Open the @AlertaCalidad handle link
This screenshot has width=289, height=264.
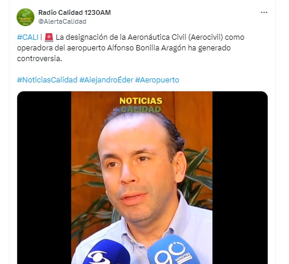pyautogui.click(x=62, y=21)
